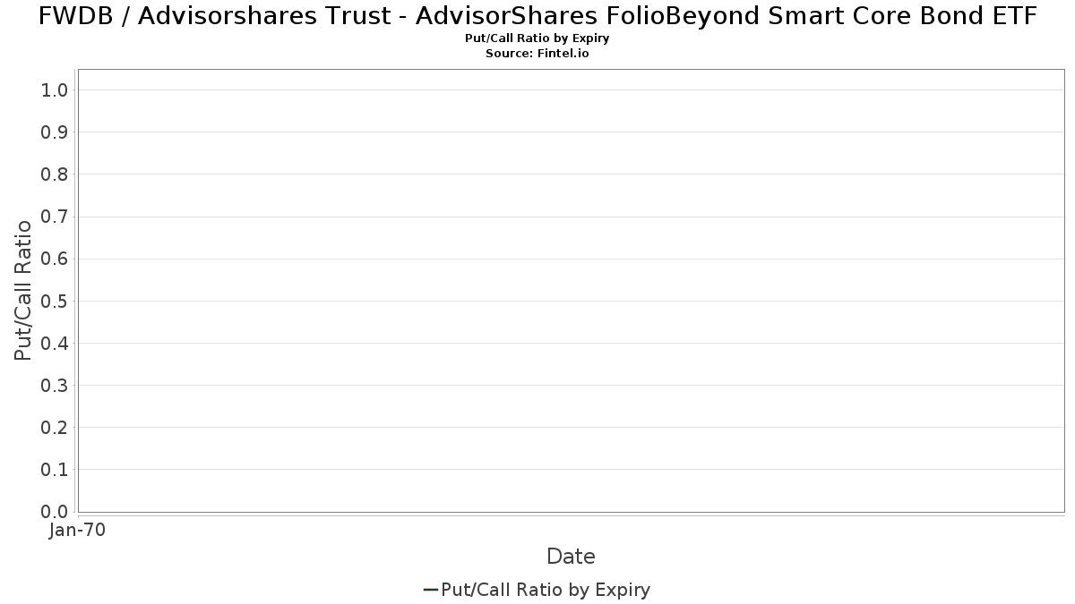1075x604 pixels.
Task: Click the 0.9 y-axis tick label
Action: pyautogui.click(x=55, y=132)
